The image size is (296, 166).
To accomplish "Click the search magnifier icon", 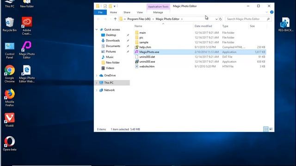I will coord(268,19).
